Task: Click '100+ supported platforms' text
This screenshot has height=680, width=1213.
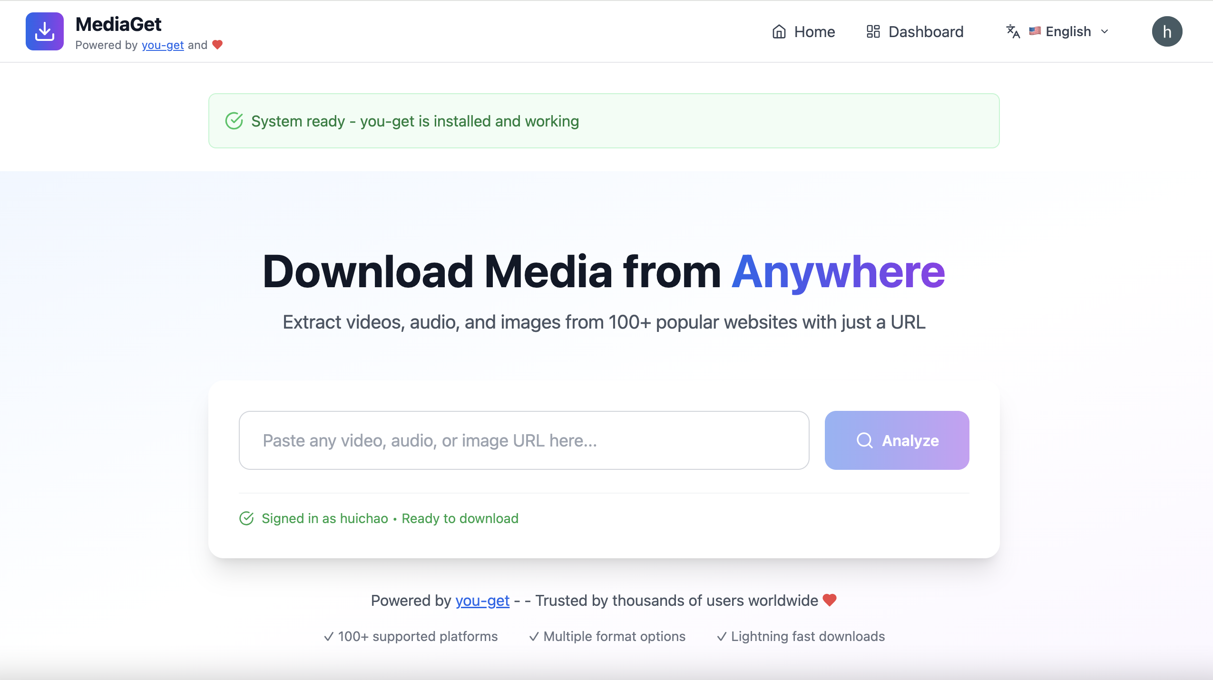Action: click(x=418, y=636)
